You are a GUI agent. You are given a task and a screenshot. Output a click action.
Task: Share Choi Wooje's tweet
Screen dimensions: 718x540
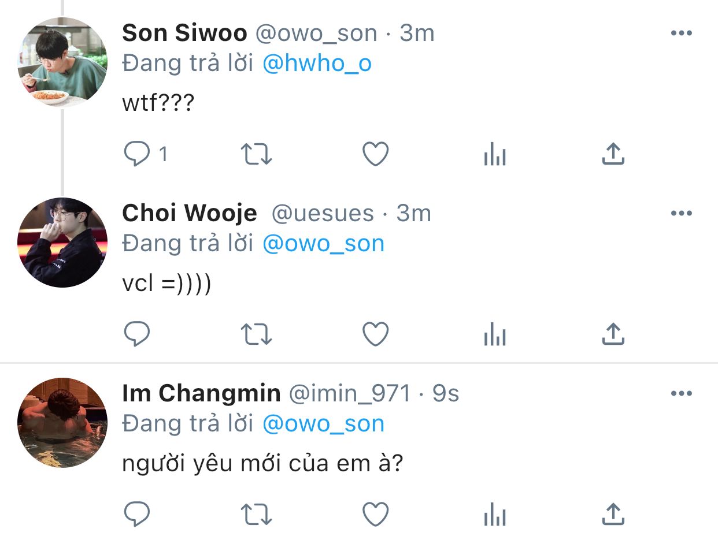coord(613,334)
